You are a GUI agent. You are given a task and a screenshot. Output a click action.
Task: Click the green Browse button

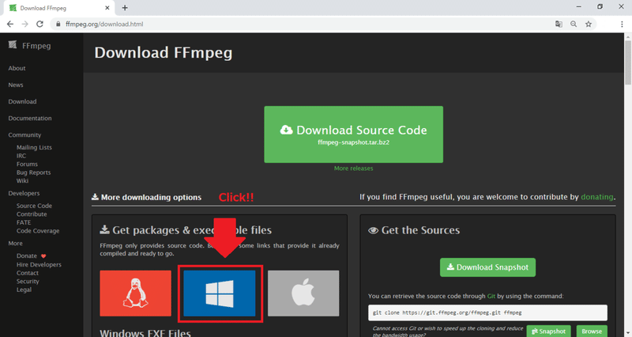[x=592, y=331]
